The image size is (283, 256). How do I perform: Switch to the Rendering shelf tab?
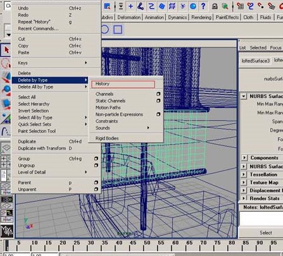tap(201, 18)
